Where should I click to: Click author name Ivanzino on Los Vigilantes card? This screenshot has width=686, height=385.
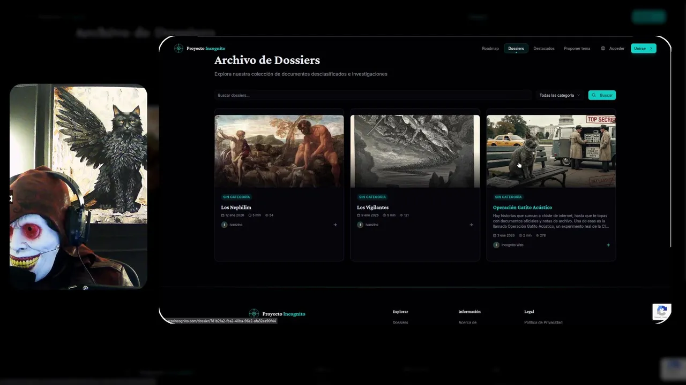pyautogui.click(x=372, y=225)
